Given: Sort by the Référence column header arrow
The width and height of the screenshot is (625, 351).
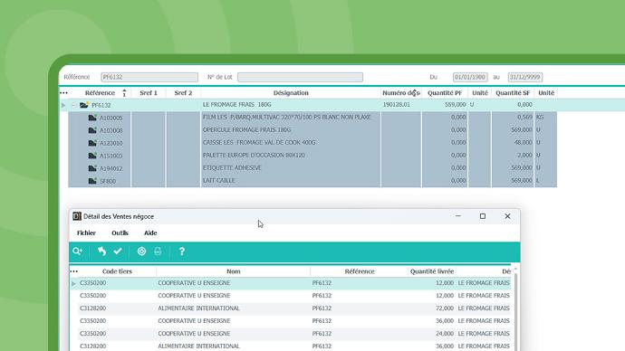Looking at the screenshot, I should [x=124, y=93].
